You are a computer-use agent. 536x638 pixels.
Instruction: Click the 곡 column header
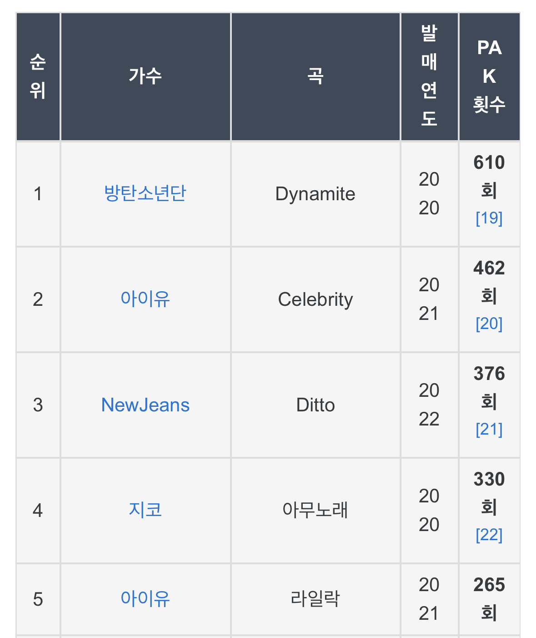pos(316,76)
